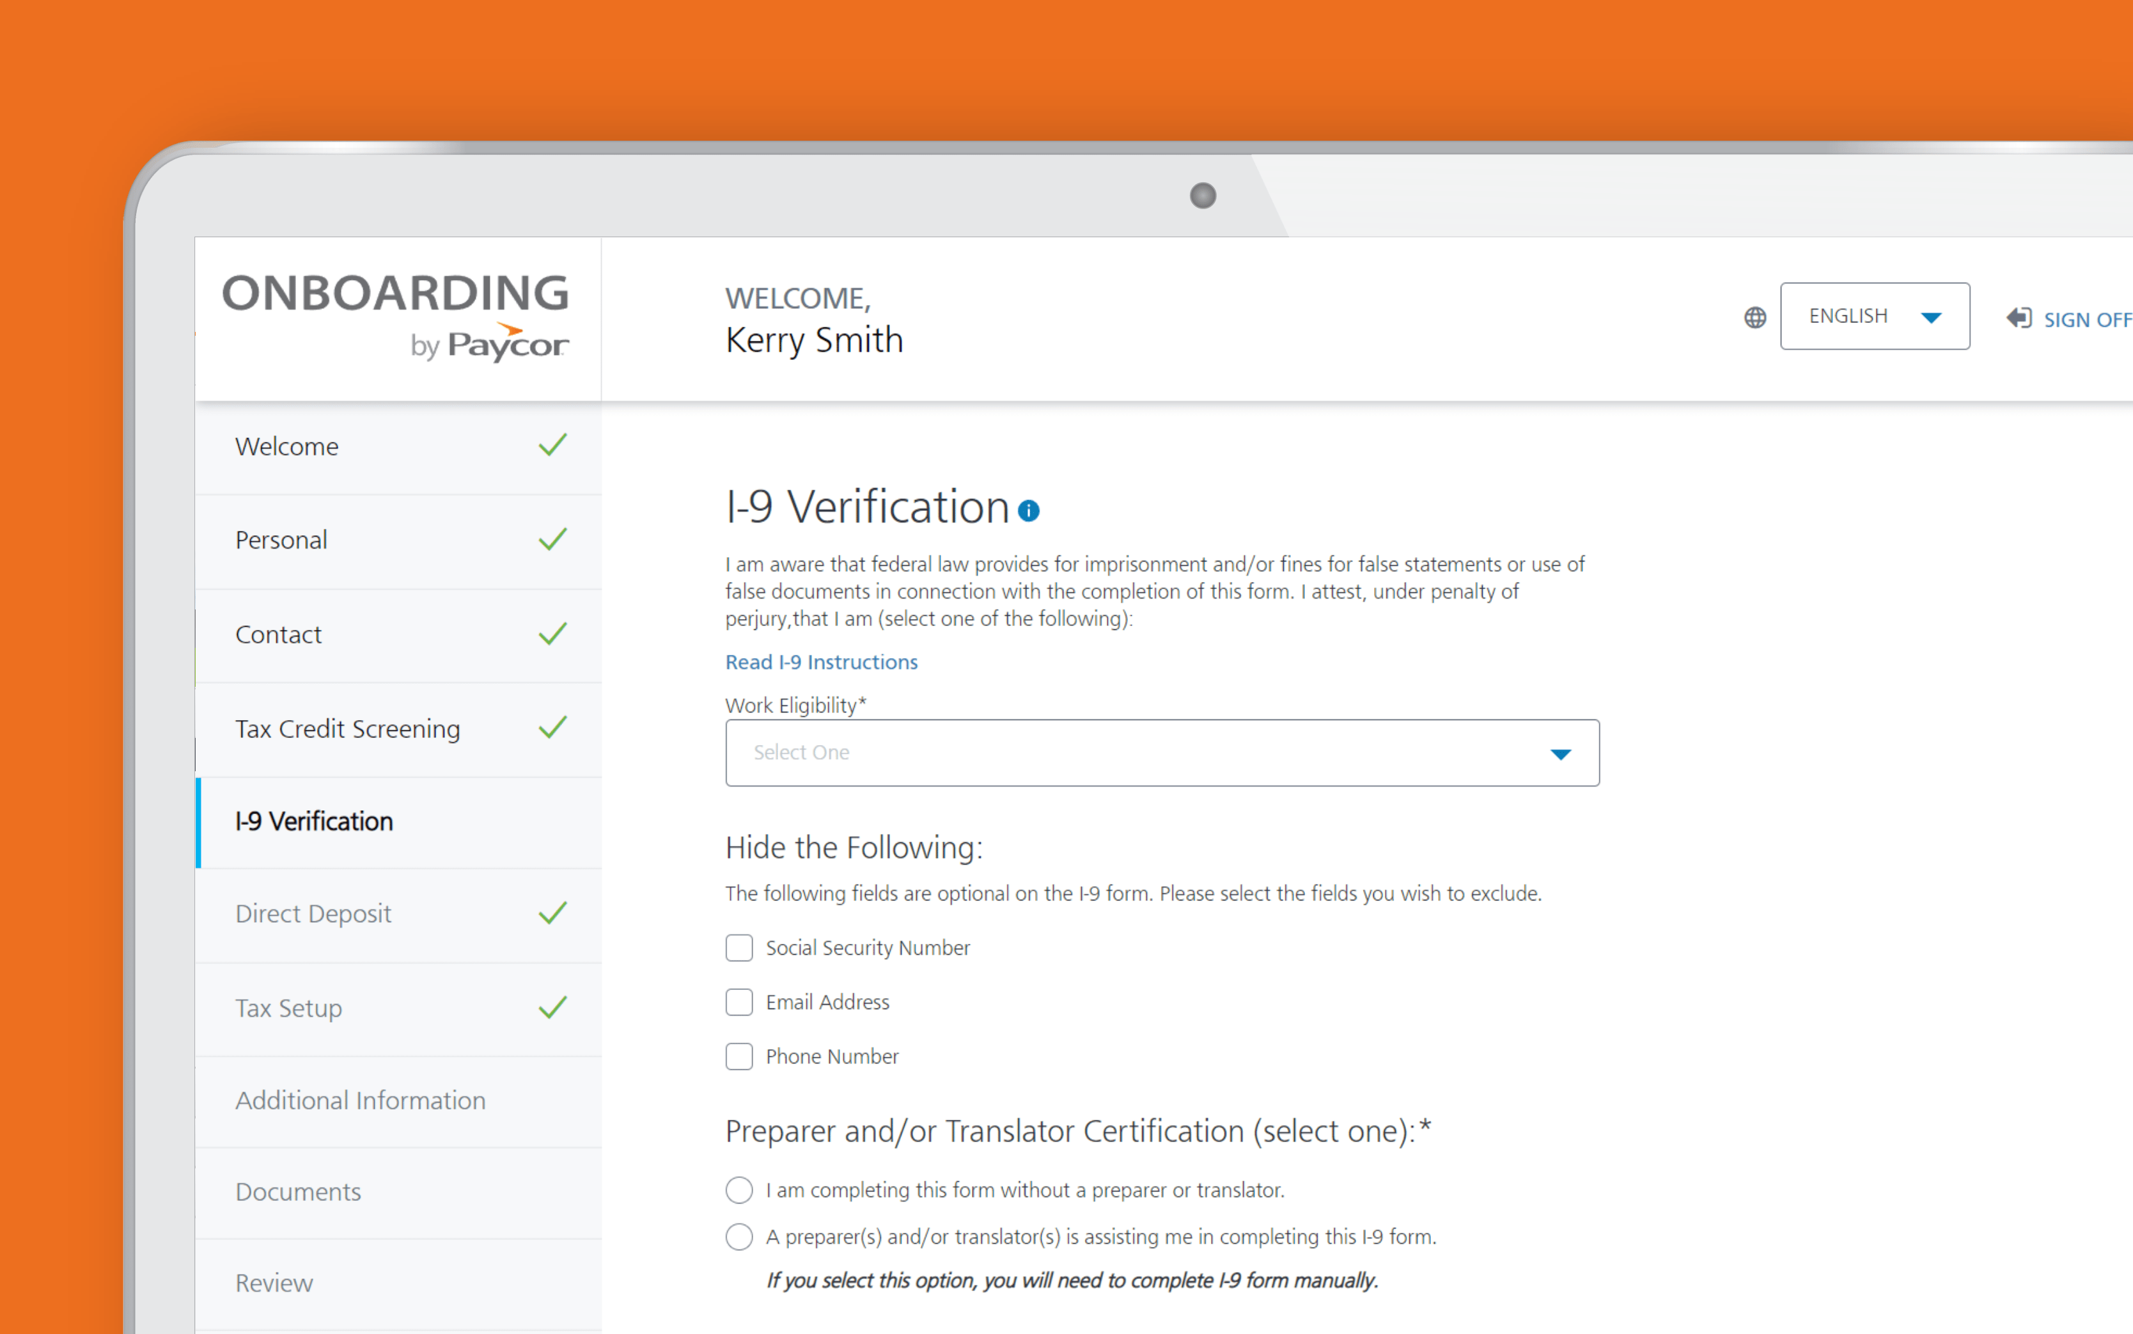This screenshot has height=1334, width=2133.
Task: Go to the Personal step
Action: [x=399, y=541]
